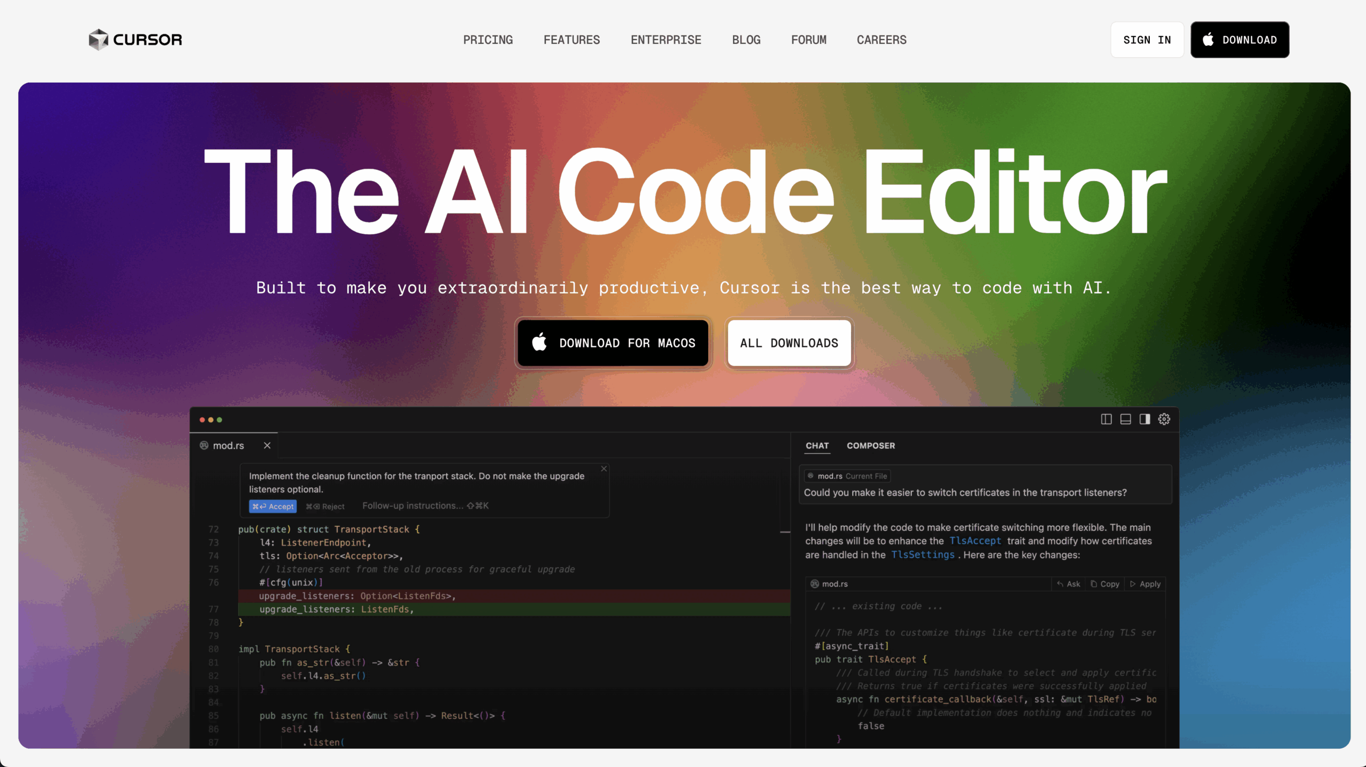This screenshot has width=1366, height=767.
Task: Click the green window dot in editor mockup
Action: tap(219, 420)
